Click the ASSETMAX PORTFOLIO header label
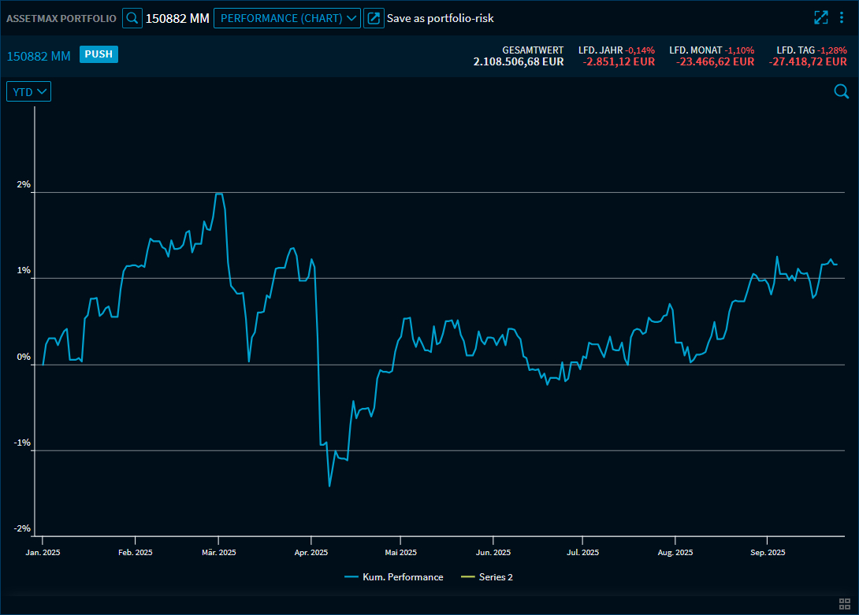Viewport: 859px width, 615px height. [61, 17]
